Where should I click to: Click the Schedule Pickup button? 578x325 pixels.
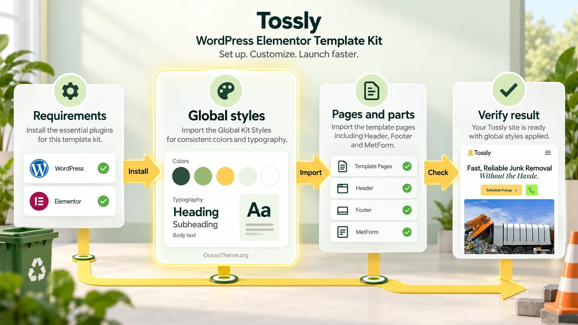pos(501,190)
